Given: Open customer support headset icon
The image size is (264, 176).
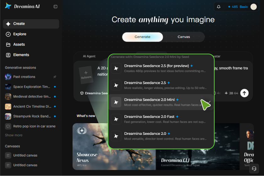Looking at the screenshot, I should click(x=254, y=168).
